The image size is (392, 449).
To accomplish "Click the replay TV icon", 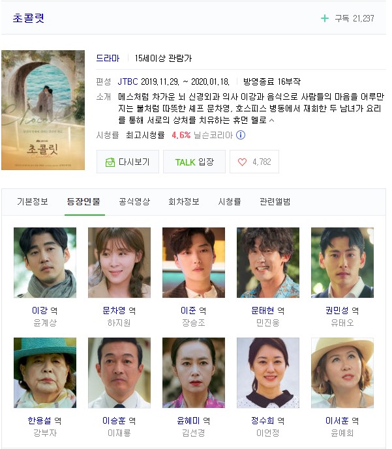I will [110, 162].
